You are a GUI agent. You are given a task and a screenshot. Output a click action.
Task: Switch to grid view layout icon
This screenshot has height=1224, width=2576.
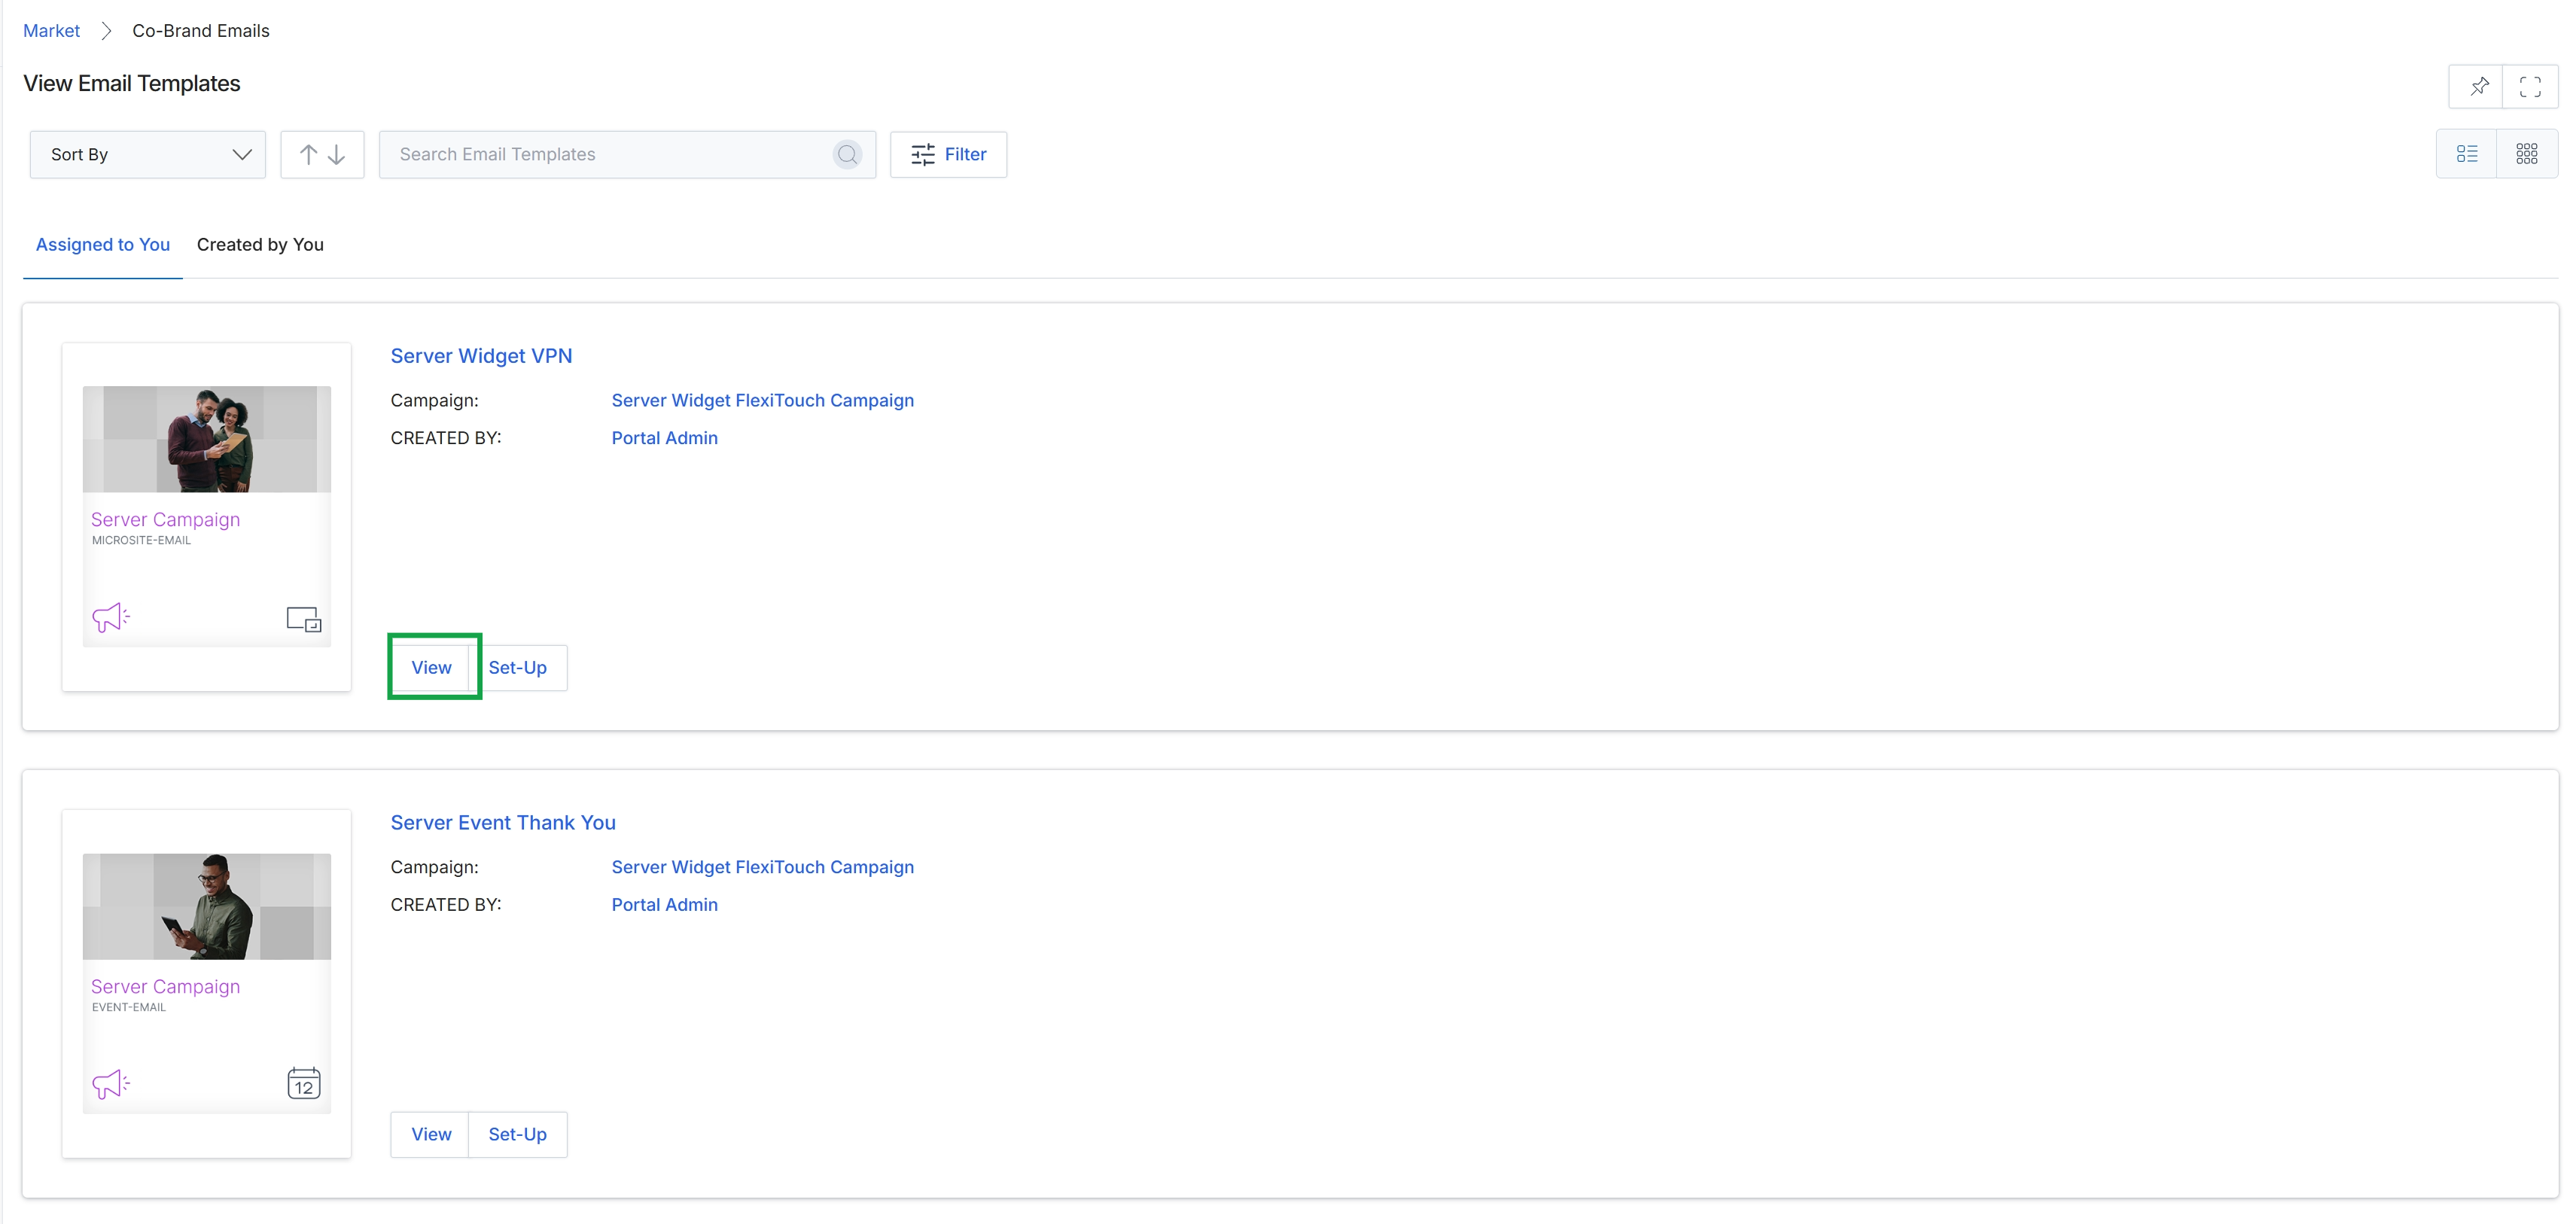2527,154
